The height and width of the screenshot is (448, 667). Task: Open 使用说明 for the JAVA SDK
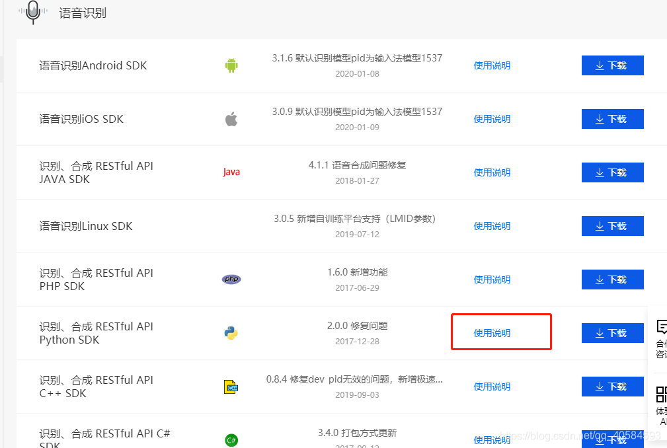tap(492, 172)
